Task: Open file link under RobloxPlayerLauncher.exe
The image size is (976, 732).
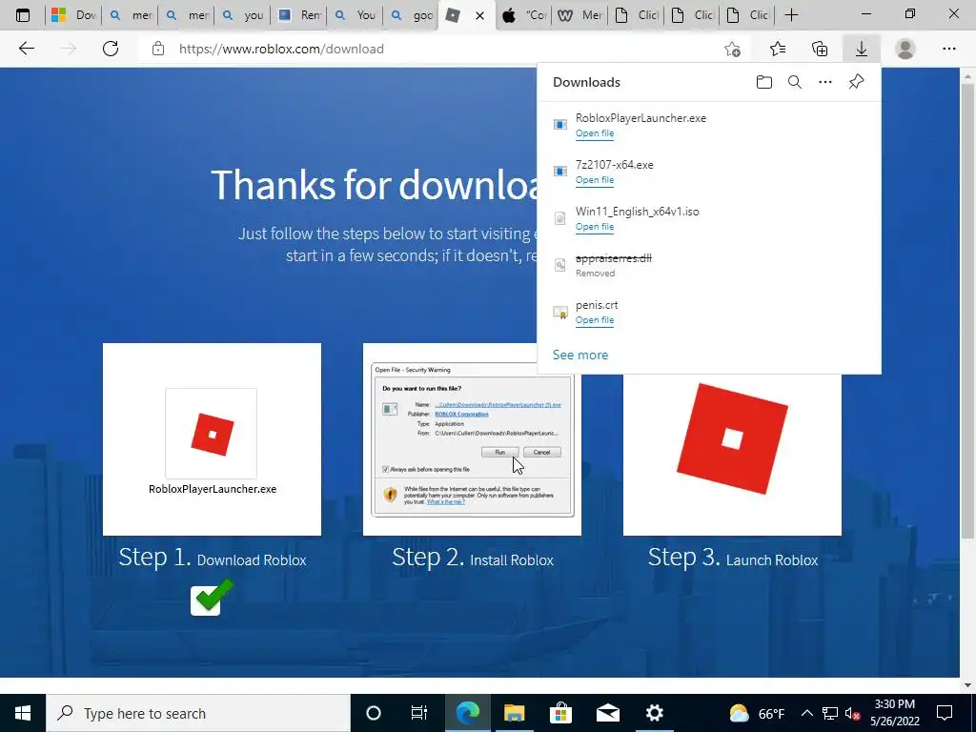Action: 595,133
